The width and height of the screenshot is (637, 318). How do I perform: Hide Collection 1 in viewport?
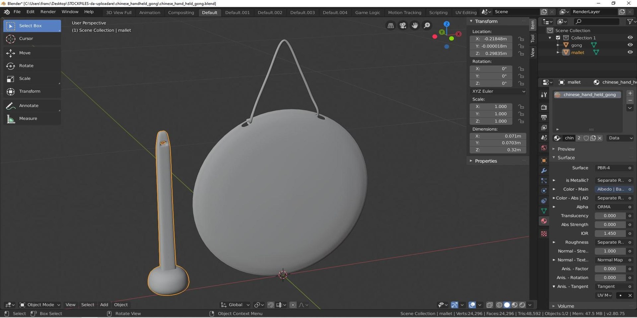pyautogui.click(x=630, y=38)
